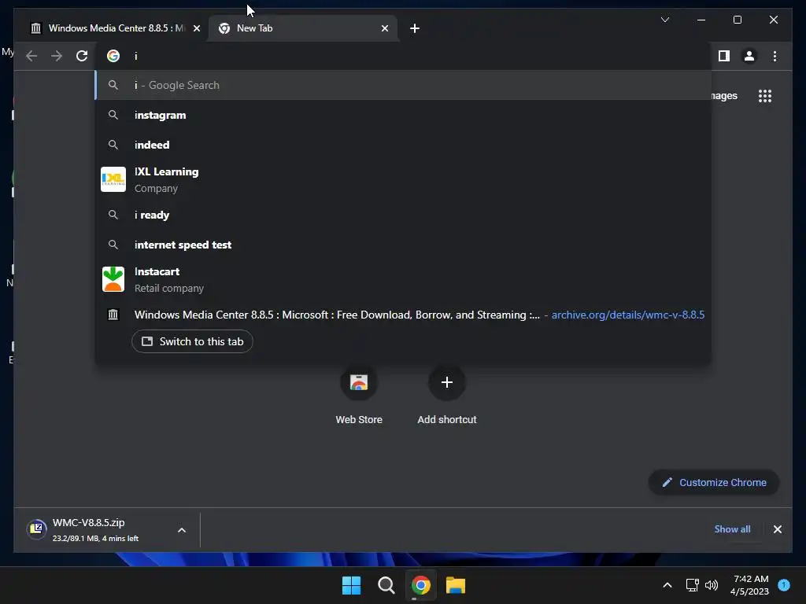Click the volume speaker tray icon

(712, 585)
